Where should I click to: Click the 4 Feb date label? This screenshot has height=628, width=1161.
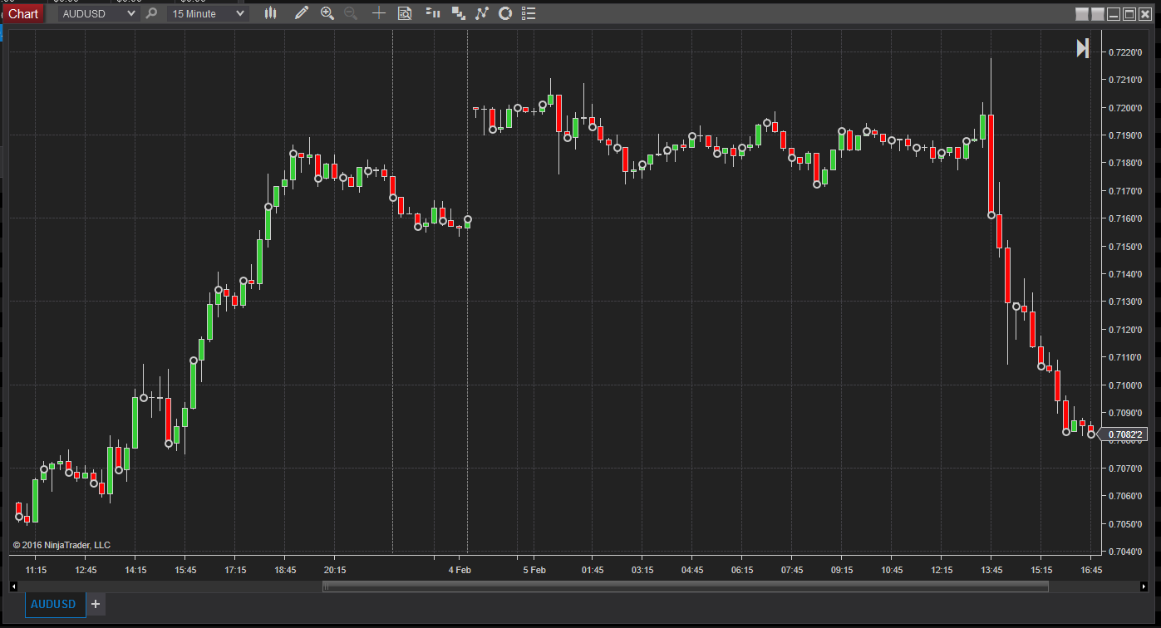[x=460, y=570]
